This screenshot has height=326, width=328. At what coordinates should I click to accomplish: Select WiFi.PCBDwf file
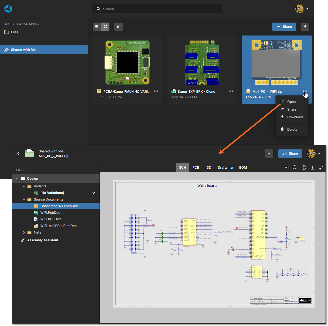coord(56,219)
